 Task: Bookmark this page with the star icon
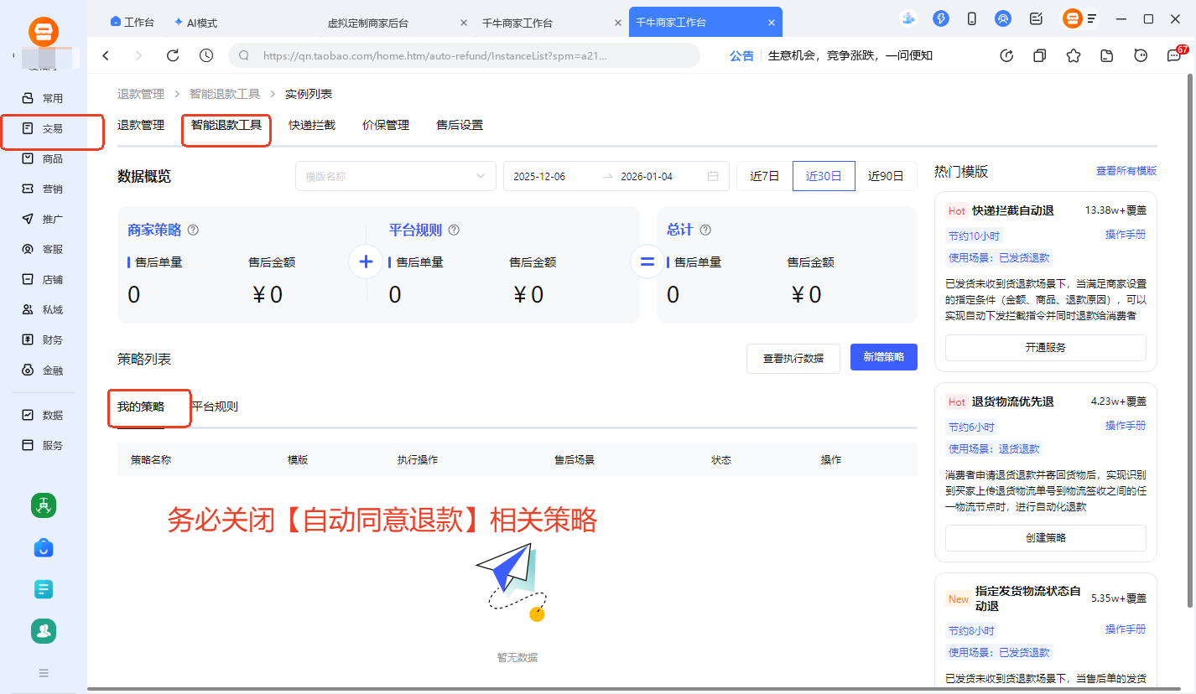tap(1074, 55)
